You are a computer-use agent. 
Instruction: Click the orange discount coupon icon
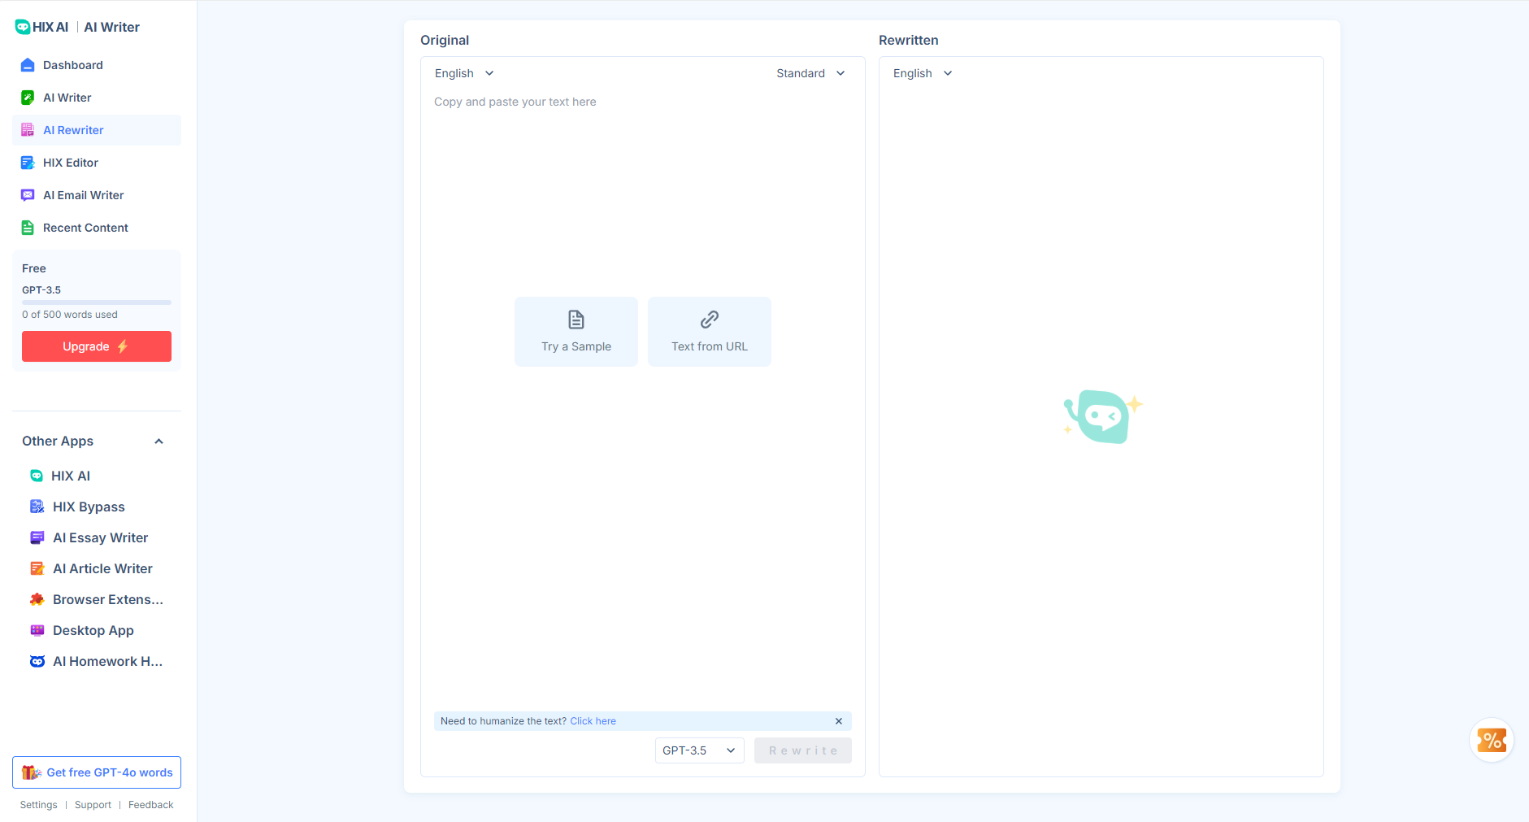pyautogui.click(x=1492, y=741)
